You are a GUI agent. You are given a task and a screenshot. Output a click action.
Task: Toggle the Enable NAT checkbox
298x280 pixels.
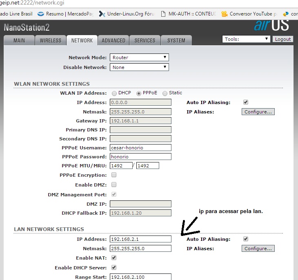point(114,258)
